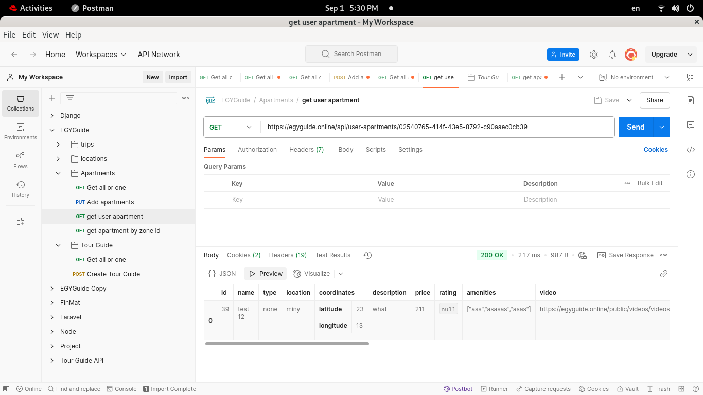Expand the locations folder
The image size is (703, 395).
click(x=58, y=159)
